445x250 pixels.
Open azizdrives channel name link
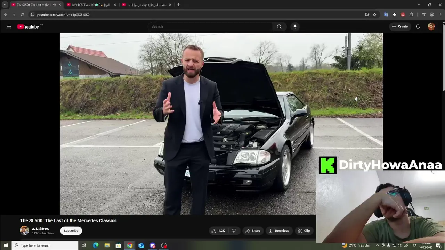coord(40,228)
